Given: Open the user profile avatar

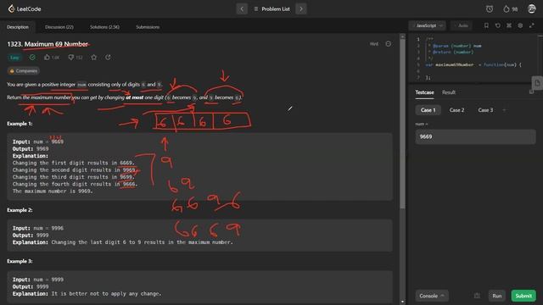Looking at the screenshot, I should pos(532,8).
